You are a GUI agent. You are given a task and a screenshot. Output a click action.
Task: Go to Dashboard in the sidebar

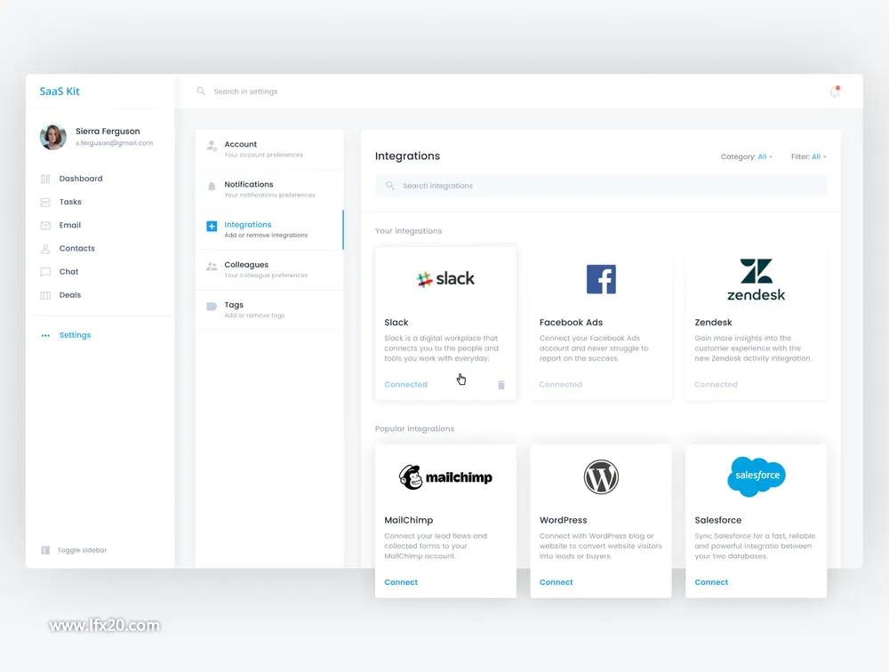pos(81,179)
